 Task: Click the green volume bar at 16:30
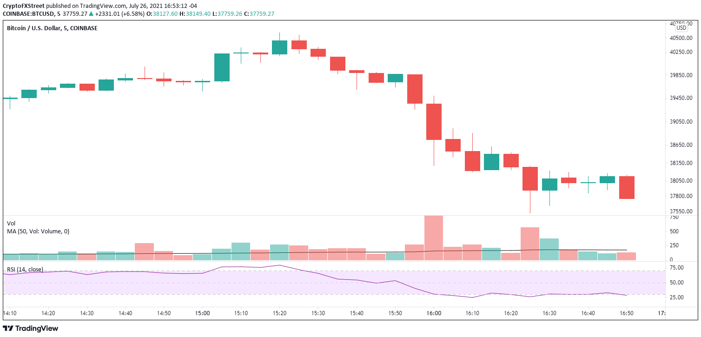(x=549, y=249)
